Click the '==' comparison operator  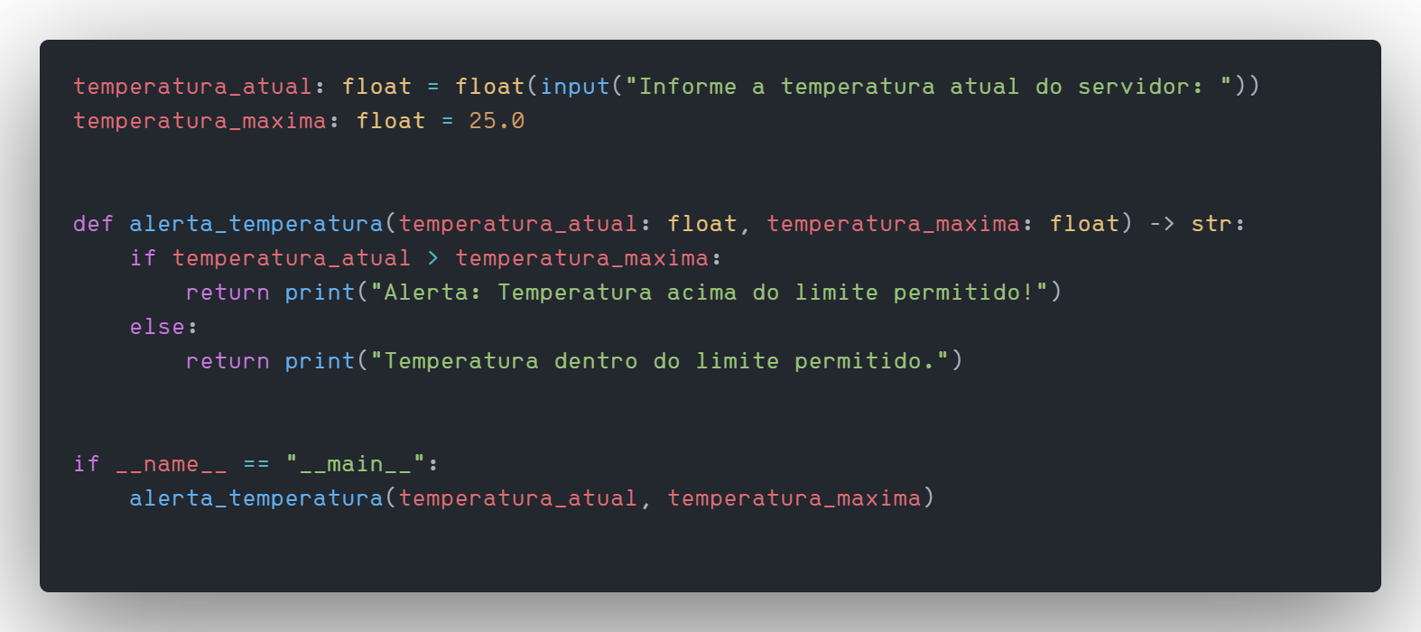256,464
